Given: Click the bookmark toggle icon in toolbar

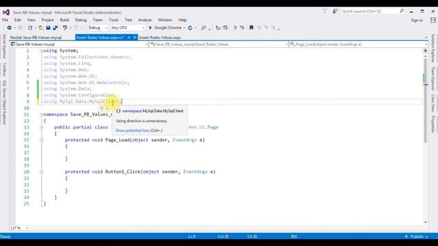Looking at the screenshot, I should point(251,27).
